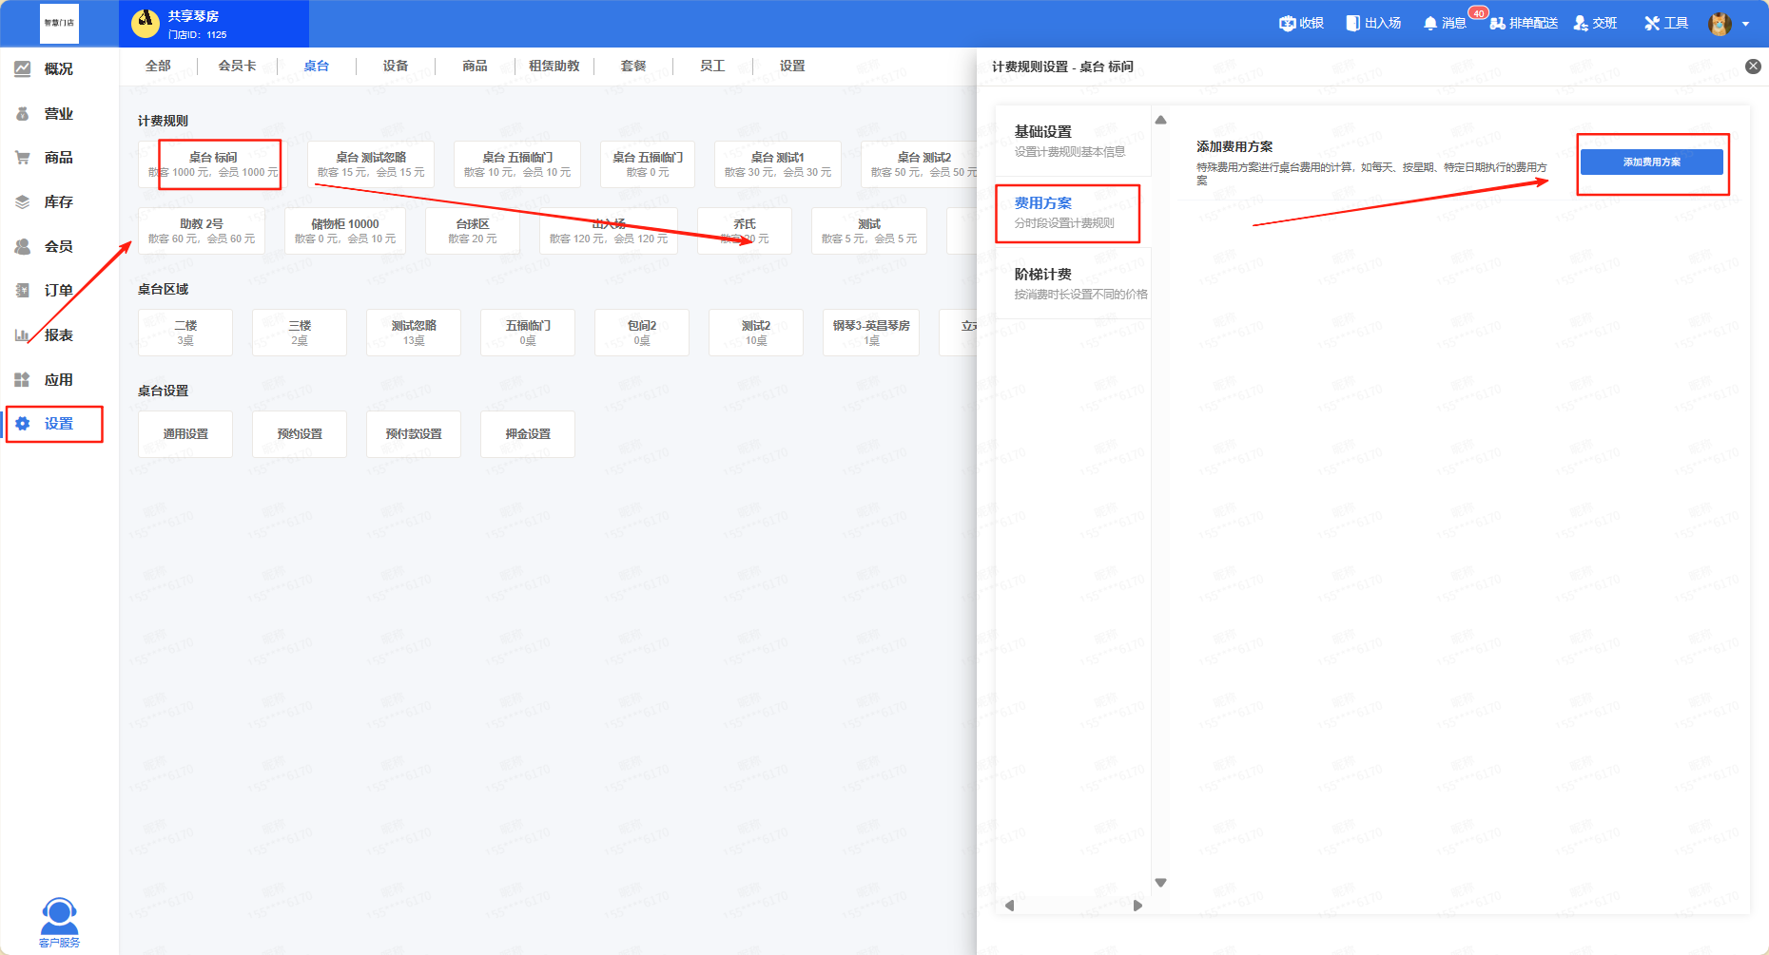Viewport: 1769px width, 955px height.
Task: Open 通用设置 table settings
Action: click(185, 434)
